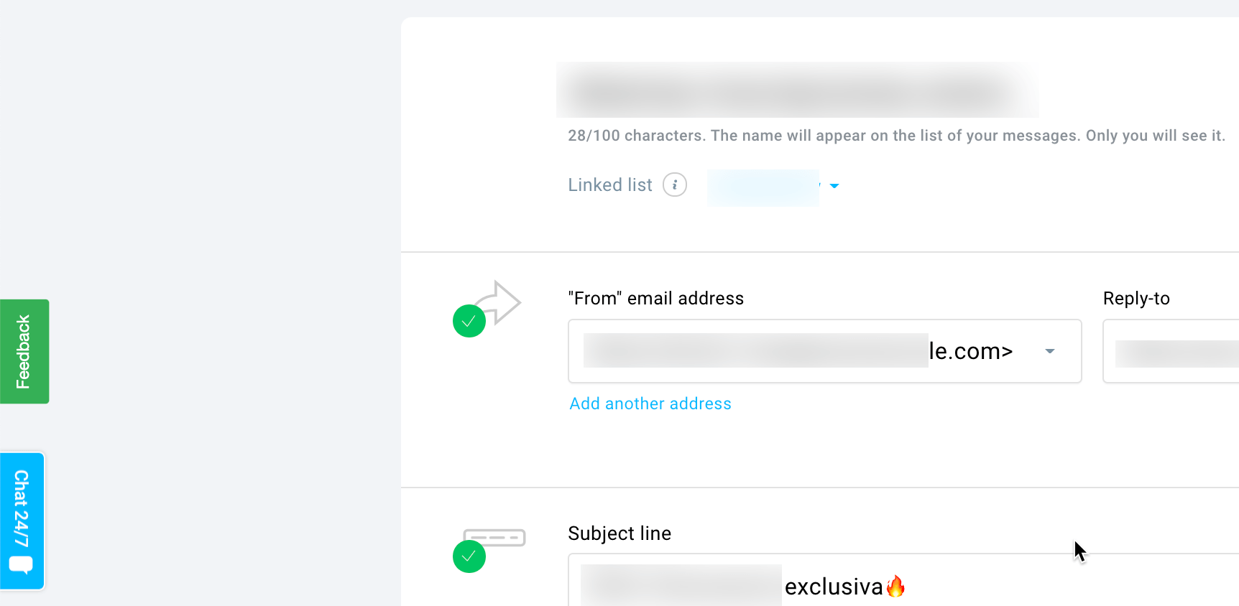The image size is (1239, 606).
Task: Click the fire emoji in subject line
Action: [x=895, y=587]
